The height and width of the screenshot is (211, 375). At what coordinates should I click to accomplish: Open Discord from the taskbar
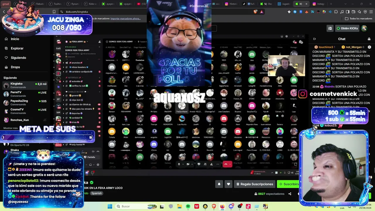click(231, 206)
